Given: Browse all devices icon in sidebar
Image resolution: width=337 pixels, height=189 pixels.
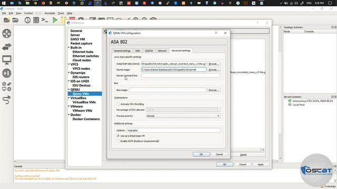Looking at the screenshot, I should click(x=7, y=87).
